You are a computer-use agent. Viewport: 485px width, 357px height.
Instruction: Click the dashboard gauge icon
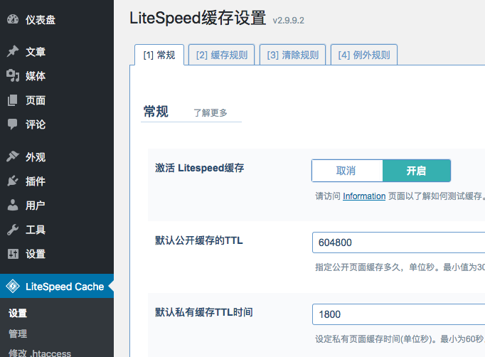13,19
